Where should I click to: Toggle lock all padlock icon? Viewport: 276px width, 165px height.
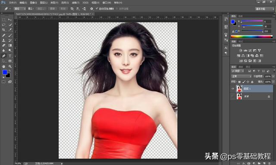[252, 82]
